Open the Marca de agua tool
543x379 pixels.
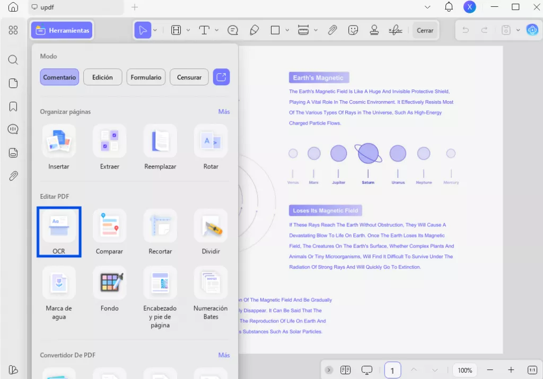click(x=59, y=294)
